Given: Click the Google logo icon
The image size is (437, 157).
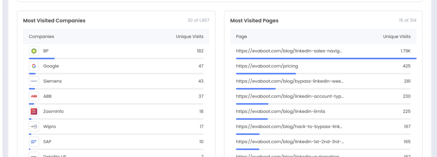Looking at the screenshot, I should tap(34, 66).
